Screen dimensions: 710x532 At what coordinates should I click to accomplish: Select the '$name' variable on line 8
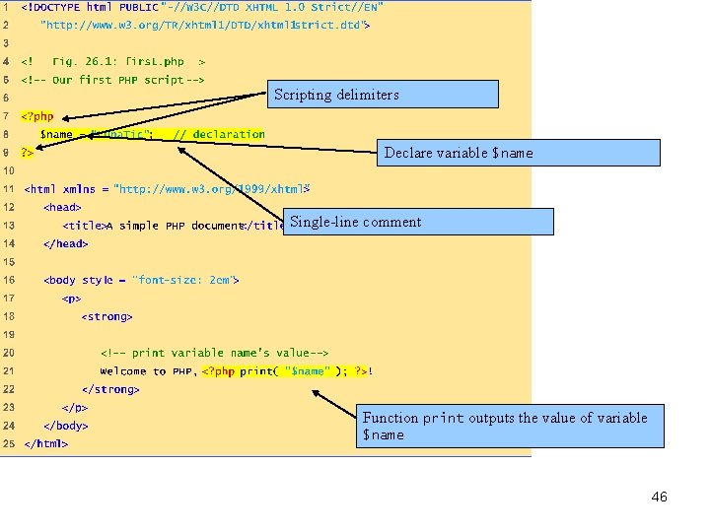pos(56,134)
